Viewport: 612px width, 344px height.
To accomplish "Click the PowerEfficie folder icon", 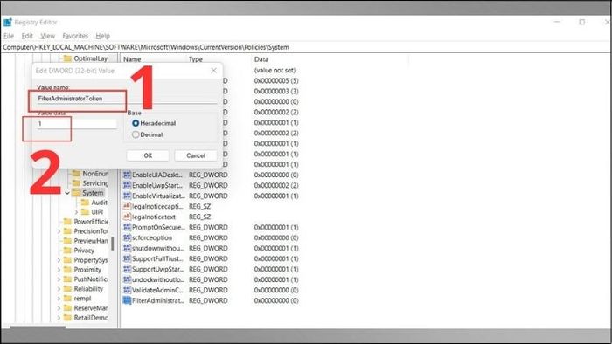I will tap(67, 221).
